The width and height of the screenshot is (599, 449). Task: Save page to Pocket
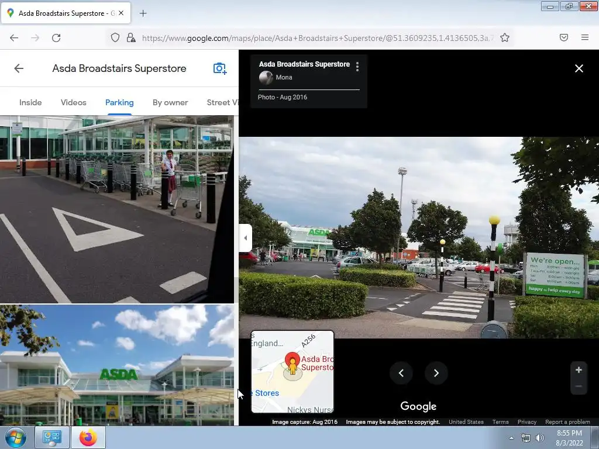[564, 37]
